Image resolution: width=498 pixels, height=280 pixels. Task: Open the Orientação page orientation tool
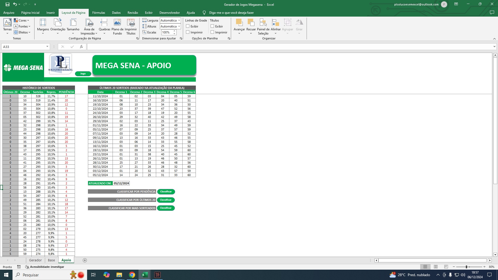tap(58, 26)
